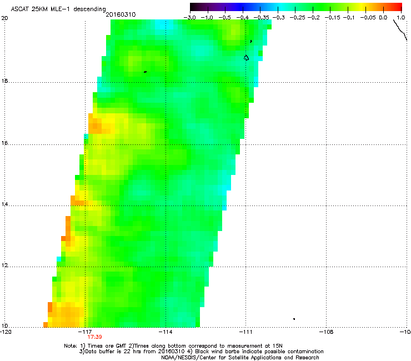The width and height of the screenshot is (411, 361).
Task: Click the tiny island outline west of -114
Action: coord(145,72)
